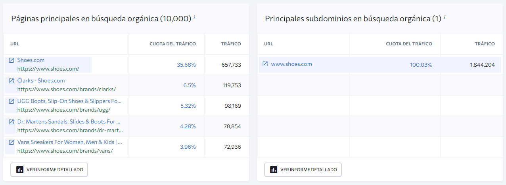Image resolution: width=506 pixels, height=185 pixels.
Task: Open www.shoes.com subdomain link
Action: pos(291,64)
